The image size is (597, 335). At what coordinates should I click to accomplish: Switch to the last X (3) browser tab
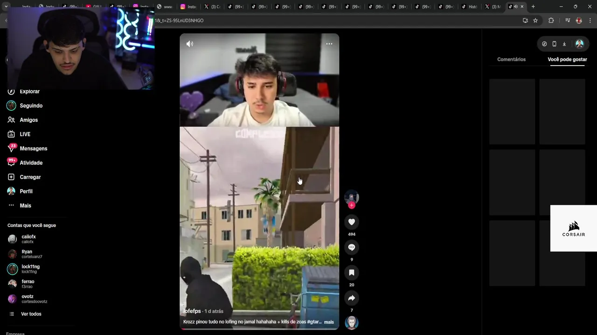point(493,7)
